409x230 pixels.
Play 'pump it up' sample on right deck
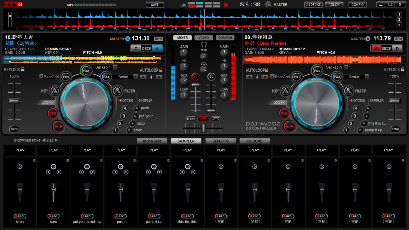coord(360,130)
